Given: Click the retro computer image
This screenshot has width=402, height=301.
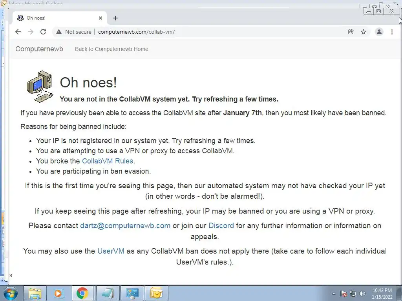Looking at the screenshot, I should [x=40, y=87].
